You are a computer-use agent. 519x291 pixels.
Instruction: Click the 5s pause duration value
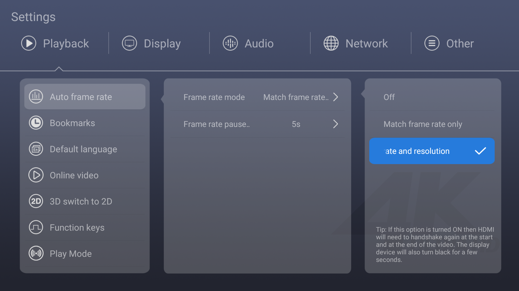[x=296, y=124]
